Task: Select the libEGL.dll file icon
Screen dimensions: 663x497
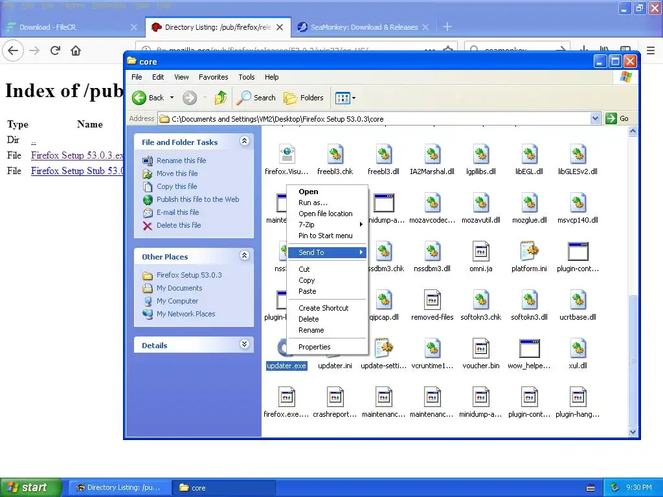Action: [x=530, y=154]
